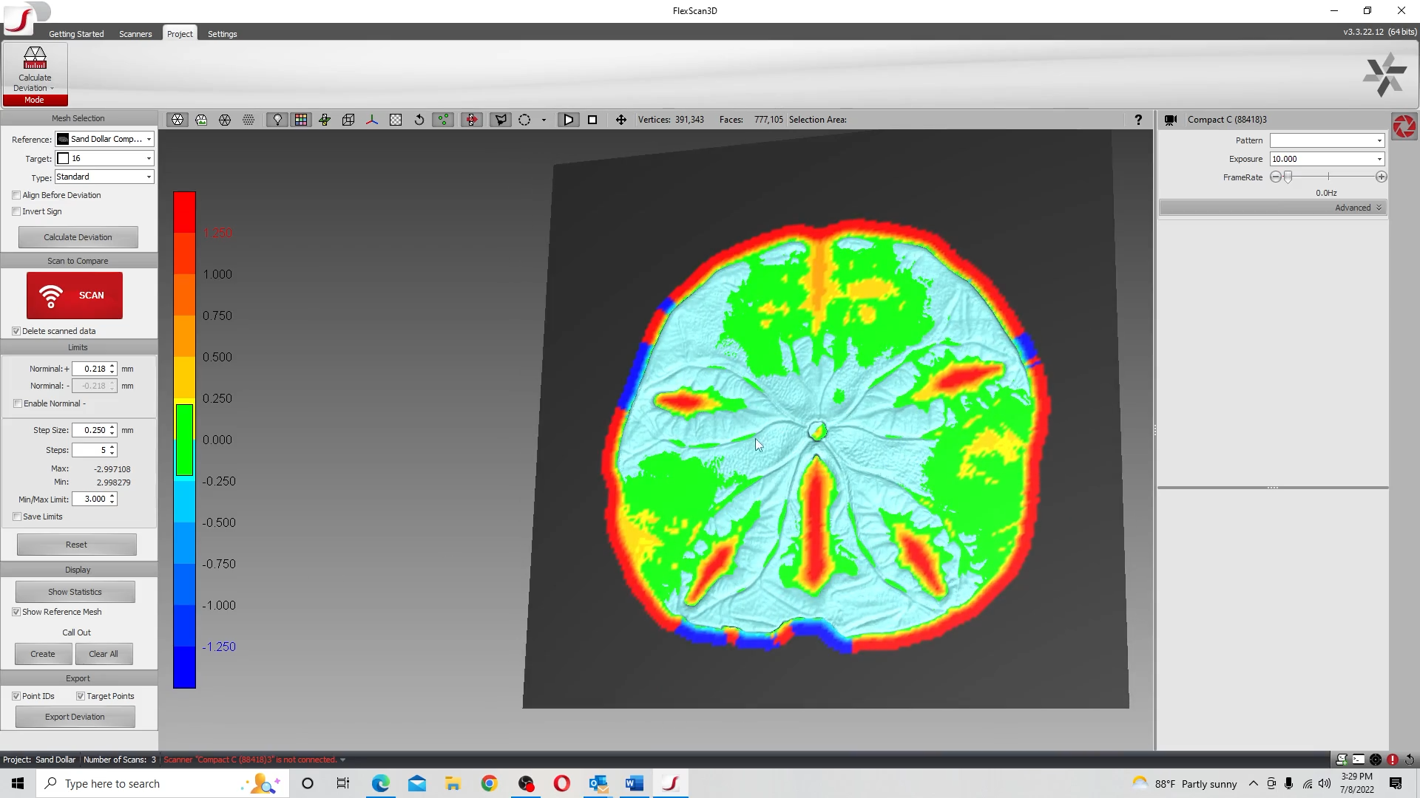Image resolution: width=1420 pixels, height=798 pixels.
Task: Open the Settings tab
Action: (x=222, y=34)
